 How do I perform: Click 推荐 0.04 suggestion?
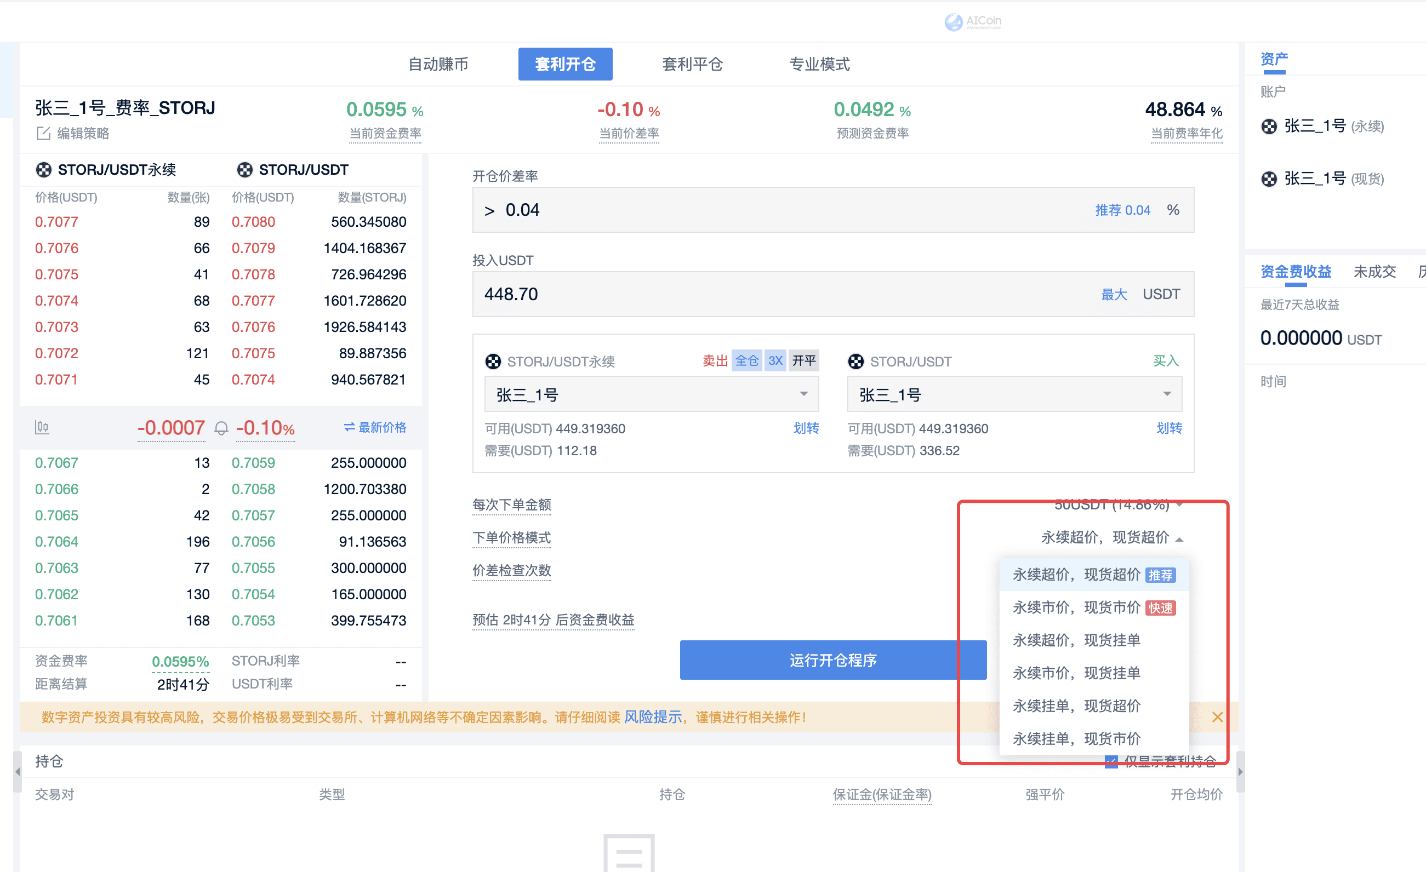(x=1123, y=210)
